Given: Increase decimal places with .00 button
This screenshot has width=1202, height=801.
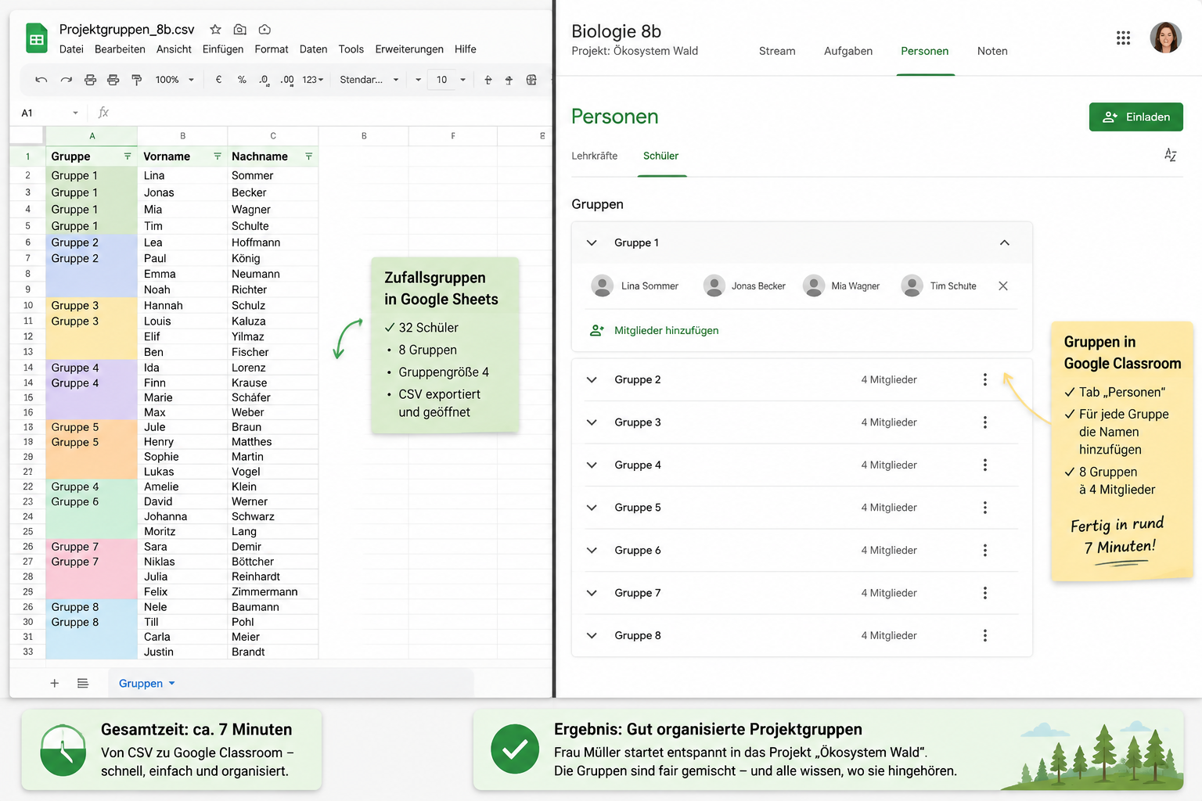Looking at the screenshot, I should pyautogui.click(x=287, y=80).
